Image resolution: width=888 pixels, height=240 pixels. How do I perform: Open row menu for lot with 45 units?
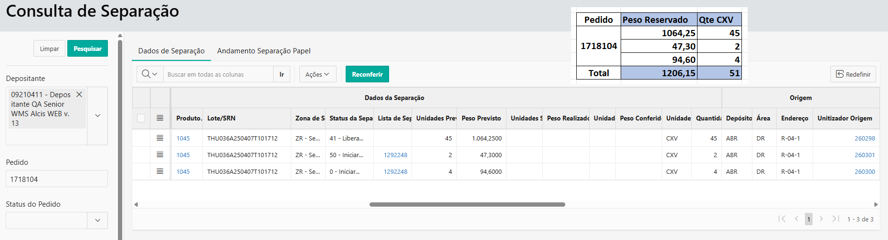coord(160,138)
